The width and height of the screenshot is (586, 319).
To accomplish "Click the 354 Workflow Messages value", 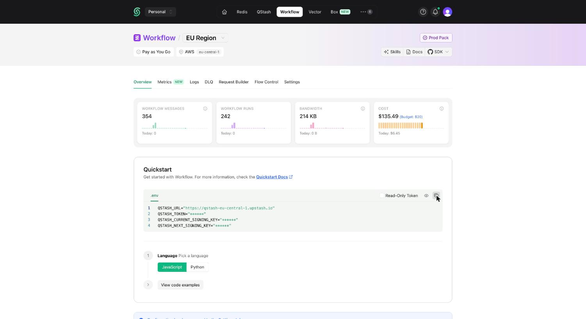I will pyautogui.click(x=147, y=116).
